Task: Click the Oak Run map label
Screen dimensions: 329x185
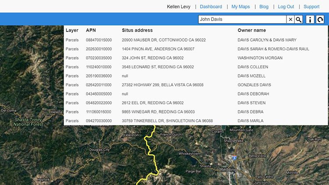Action: coord(314,139)
